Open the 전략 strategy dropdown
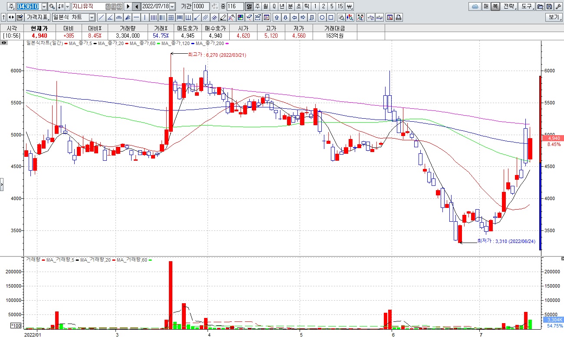 coord(510,6)
